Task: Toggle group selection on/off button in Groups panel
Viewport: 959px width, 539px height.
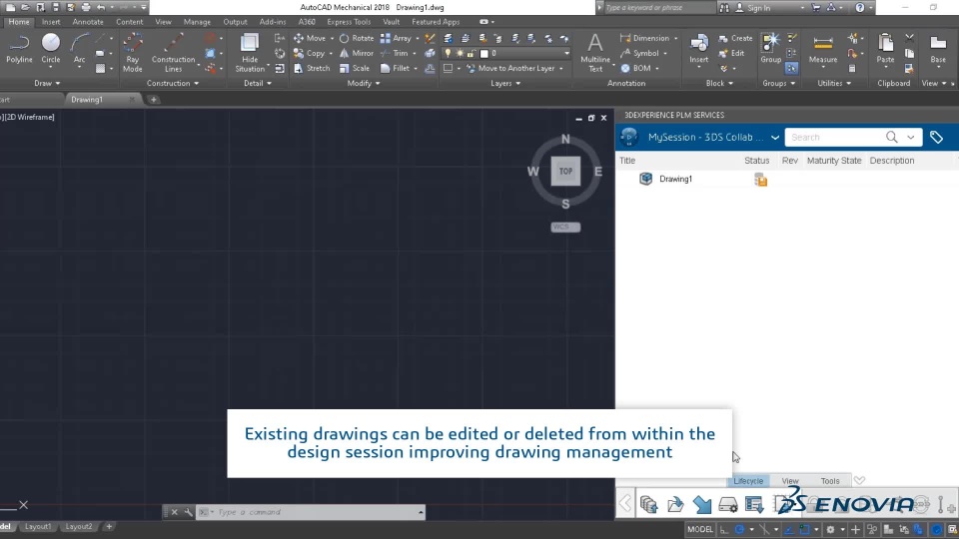Action: coord(791,69)
